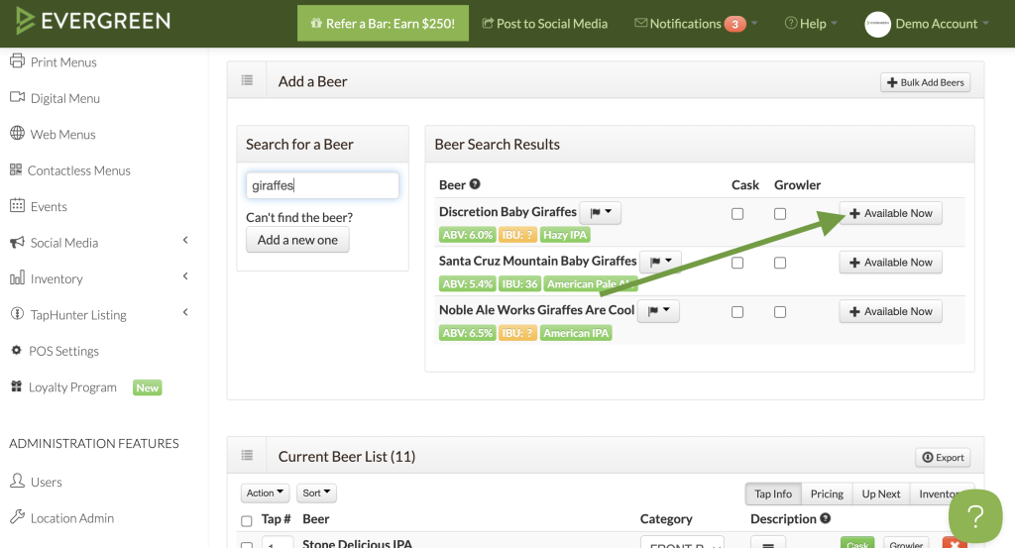Click the Contactless Menus QR icon
This screenshot has height=548, width=1015.
point(16,169)
